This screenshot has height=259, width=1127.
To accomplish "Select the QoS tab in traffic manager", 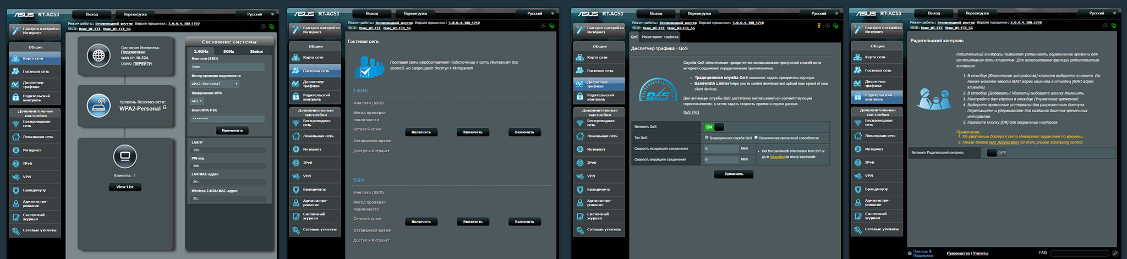I will (x=634, y=37).
